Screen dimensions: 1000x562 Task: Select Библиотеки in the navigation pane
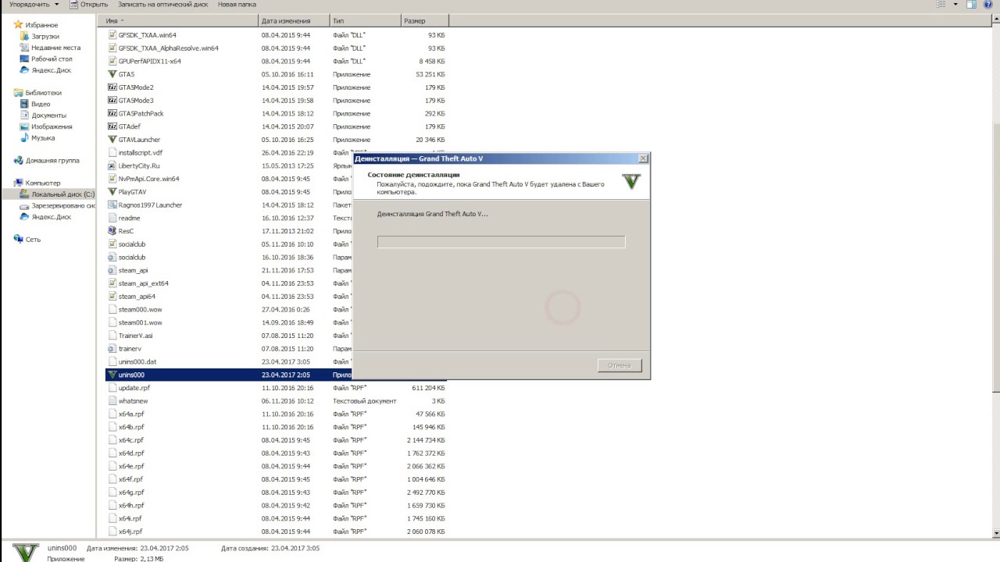click(x=43, y=92)
